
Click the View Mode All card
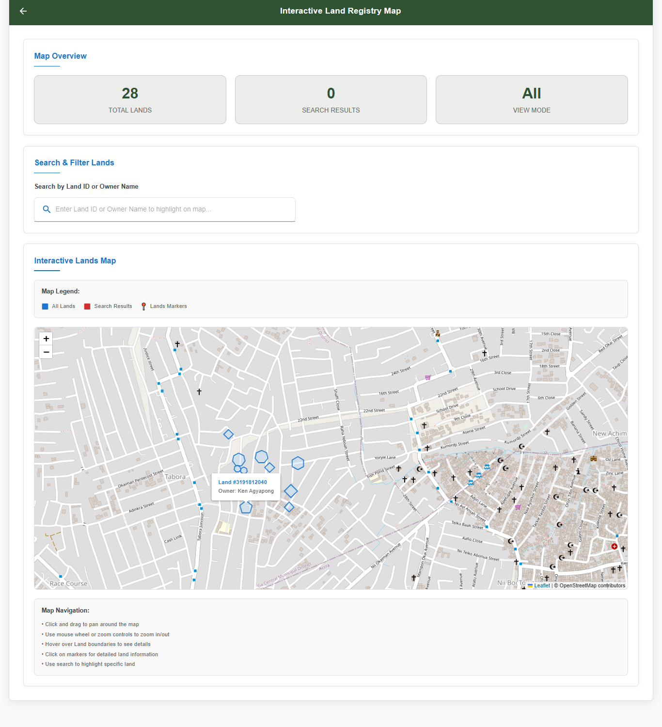tap(531, 100)
